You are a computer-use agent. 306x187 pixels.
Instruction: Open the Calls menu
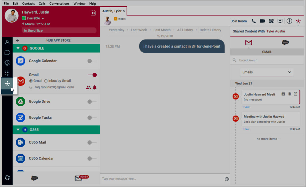(42, 3)
